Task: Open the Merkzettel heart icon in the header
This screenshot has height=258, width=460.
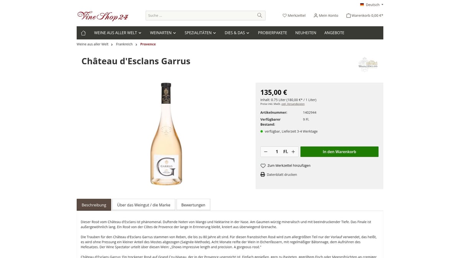Action: [x=284, y=15]
